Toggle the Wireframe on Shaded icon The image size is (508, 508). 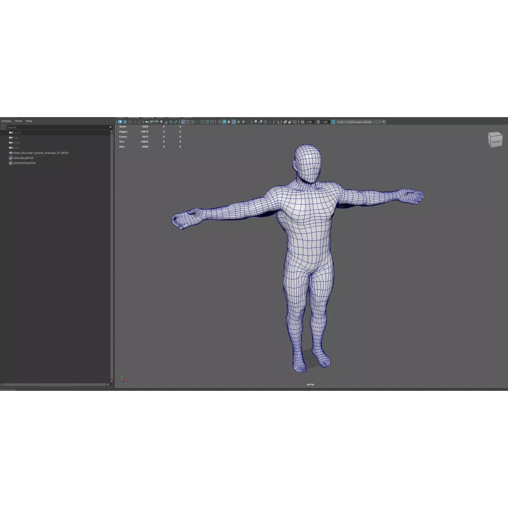pos(234,122)
